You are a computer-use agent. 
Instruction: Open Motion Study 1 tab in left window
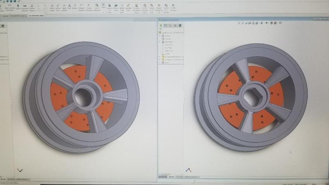tap(22, 179)
